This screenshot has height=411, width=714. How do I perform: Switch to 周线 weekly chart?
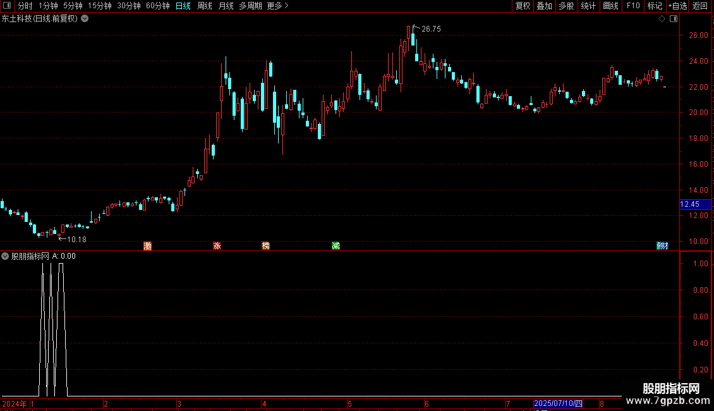(x=205, y=6)
